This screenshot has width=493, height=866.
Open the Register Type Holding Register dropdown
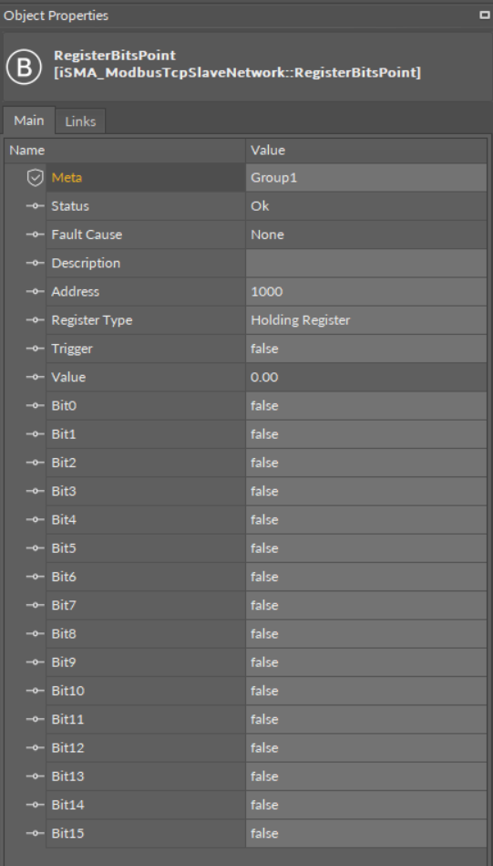(366, 320)
